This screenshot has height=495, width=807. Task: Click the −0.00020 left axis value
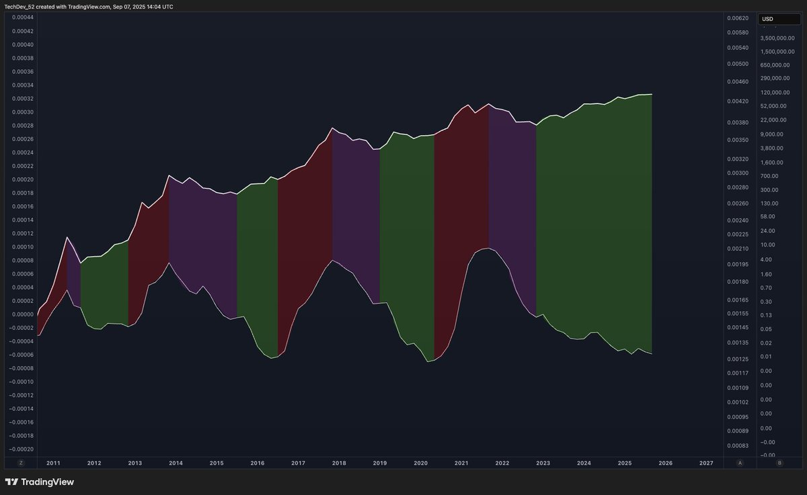pos(22,449)
